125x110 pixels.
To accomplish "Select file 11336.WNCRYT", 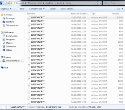I will tap(38, 28).
